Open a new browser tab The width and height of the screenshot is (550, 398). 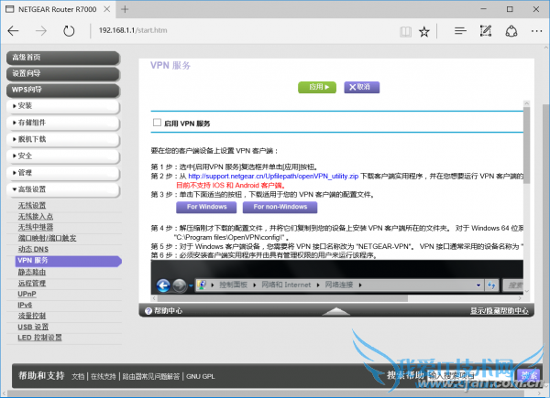click(125, 9)
